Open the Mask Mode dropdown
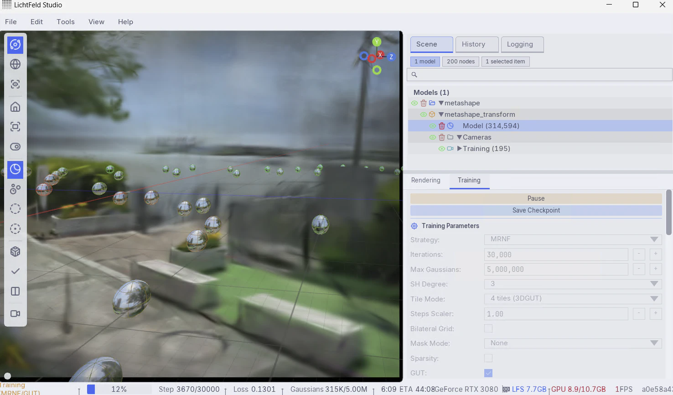Viewport: 673px width, 395px height. [573, 343]
